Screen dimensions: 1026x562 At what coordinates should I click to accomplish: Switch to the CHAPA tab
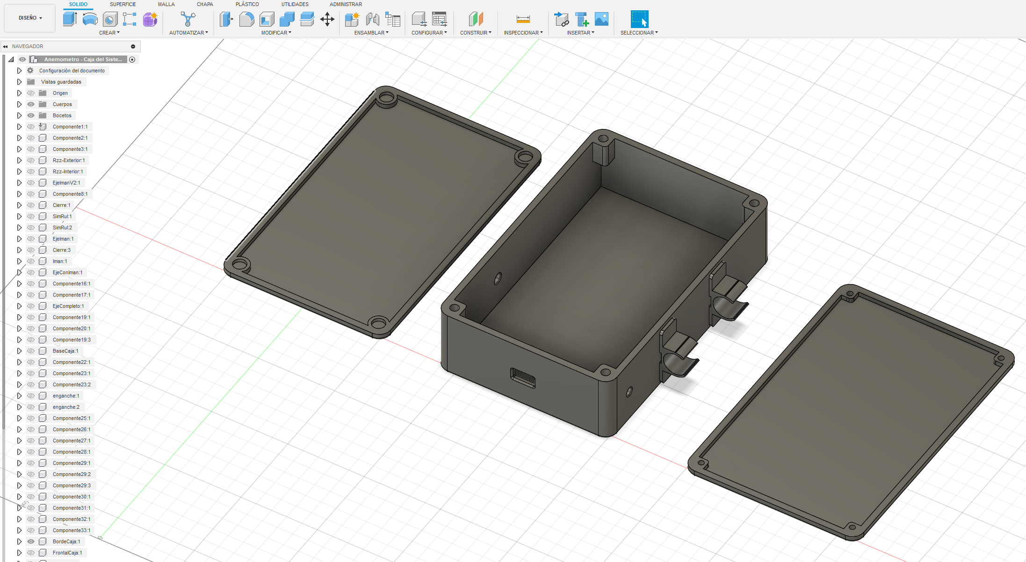coord(205,4)
